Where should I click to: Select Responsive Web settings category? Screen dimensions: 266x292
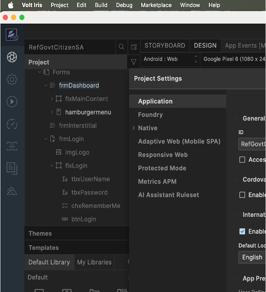163,155
